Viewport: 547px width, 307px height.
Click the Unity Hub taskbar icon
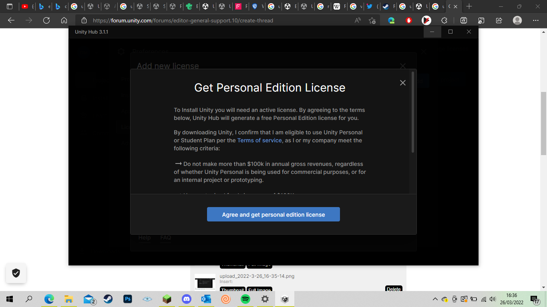(x=285, y=299)
